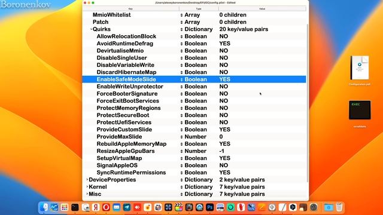383x215 pixels.
Task: Select the ForceExitBootServices row
Action: click(x=194, y=101)
